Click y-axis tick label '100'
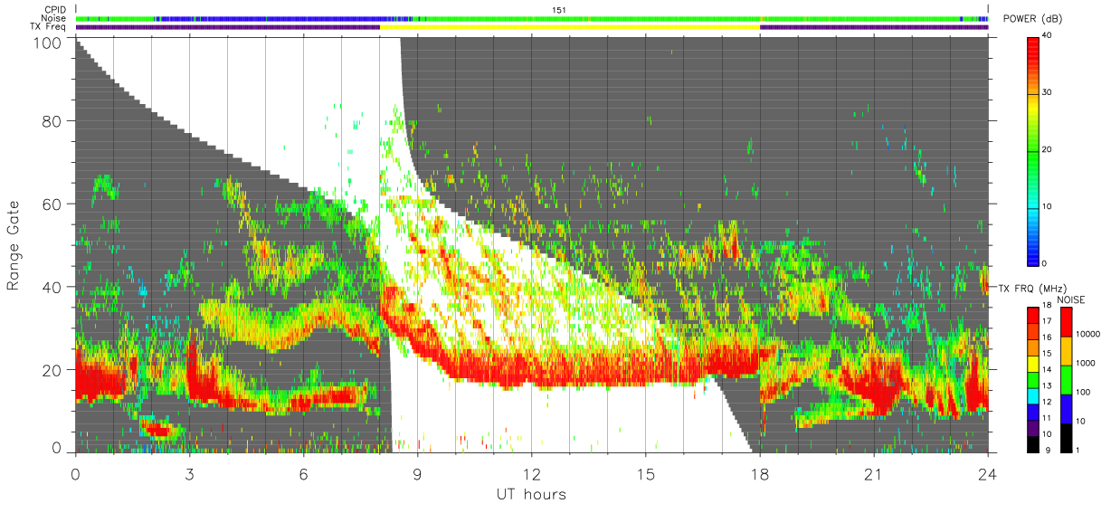Image resolution: width=1111 pixels, height=513 pixels. 48,42
